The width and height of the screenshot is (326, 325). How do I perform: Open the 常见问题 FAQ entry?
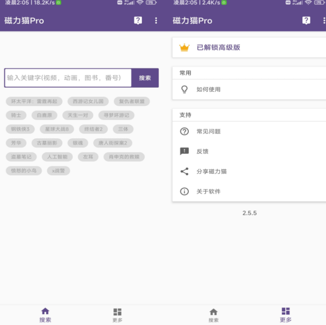pyautogui.click(x=249, y=131)
